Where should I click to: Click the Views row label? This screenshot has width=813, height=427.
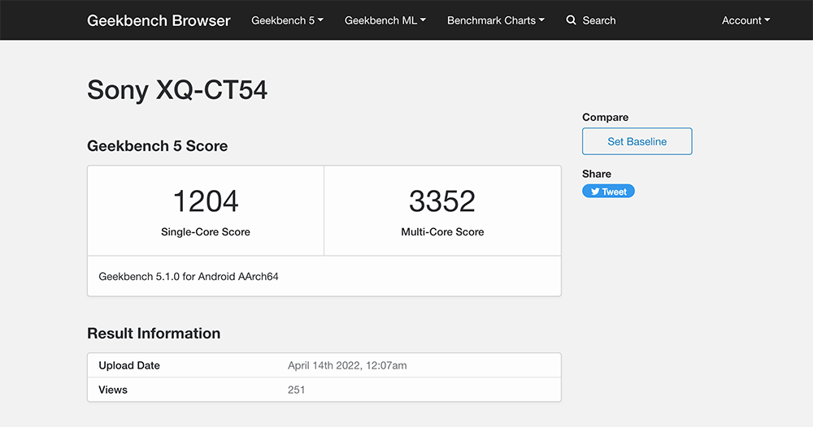pyautogui.click(x=113, y=390)
